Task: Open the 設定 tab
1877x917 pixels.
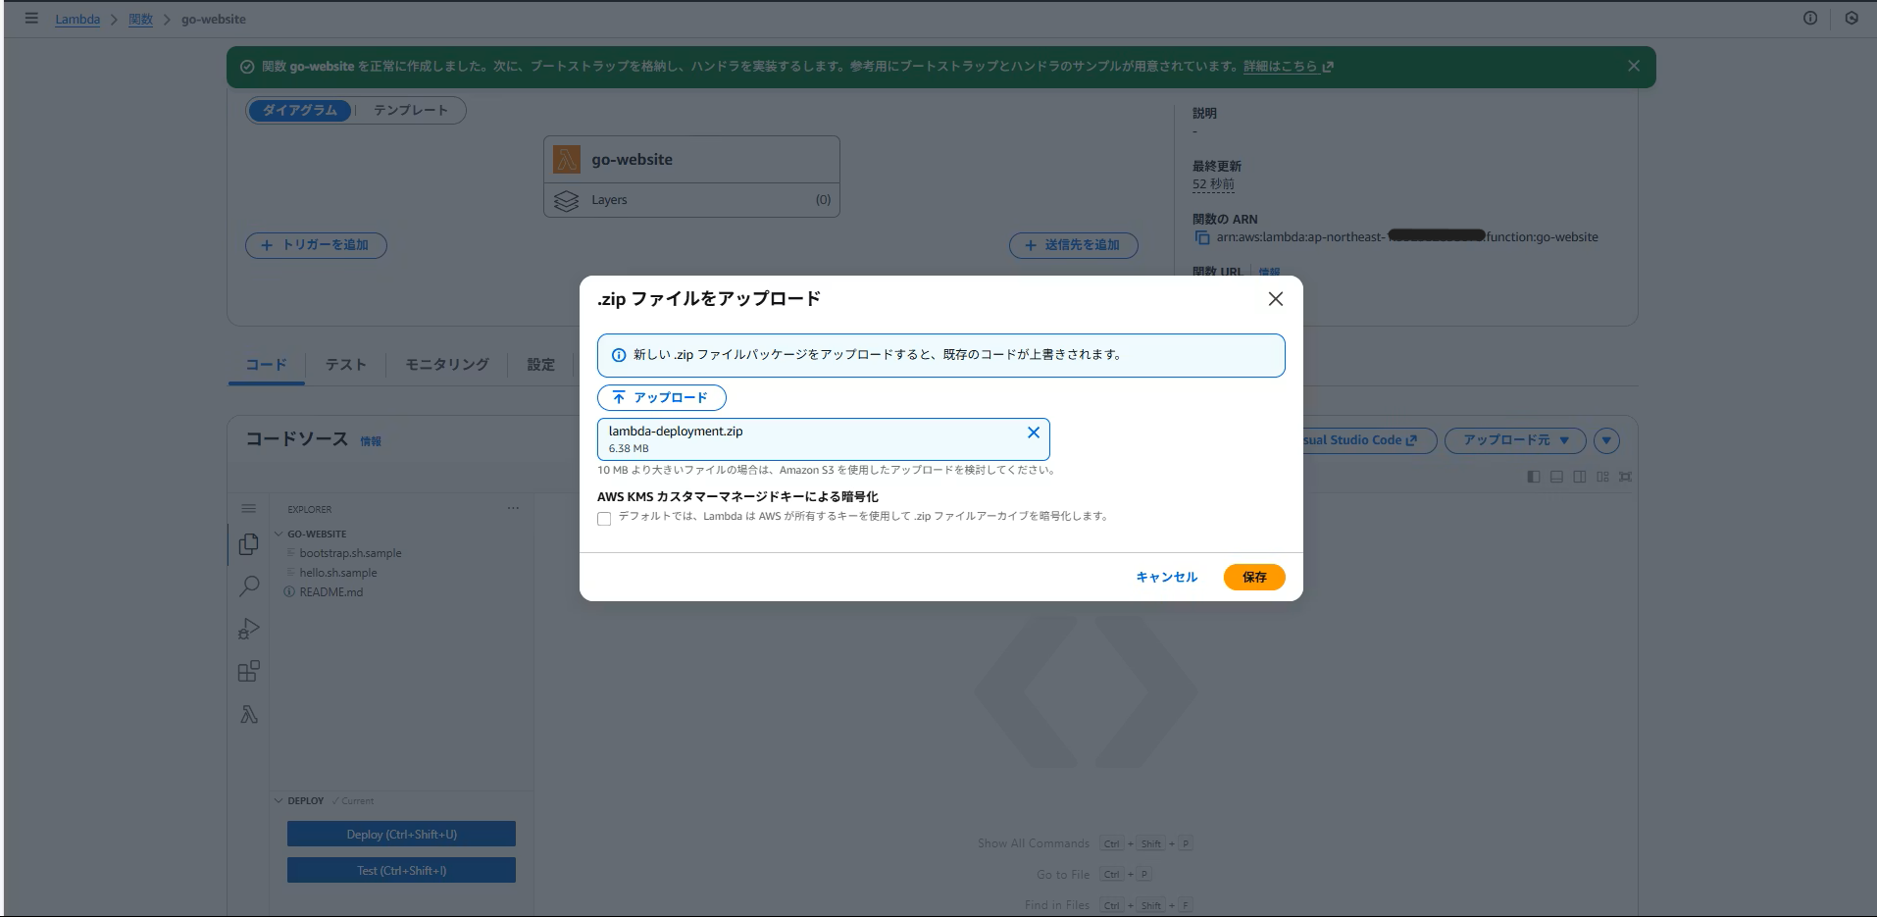Action: (x=540, y=365)
